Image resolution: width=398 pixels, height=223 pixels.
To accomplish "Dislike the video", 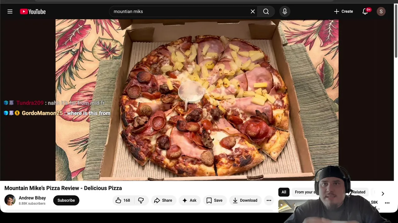I will click(x=141, y=200).
